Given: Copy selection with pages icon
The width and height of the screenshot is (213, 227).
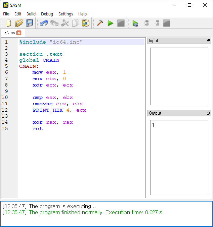Looking at the screenshot, I should tap(75, 23).
